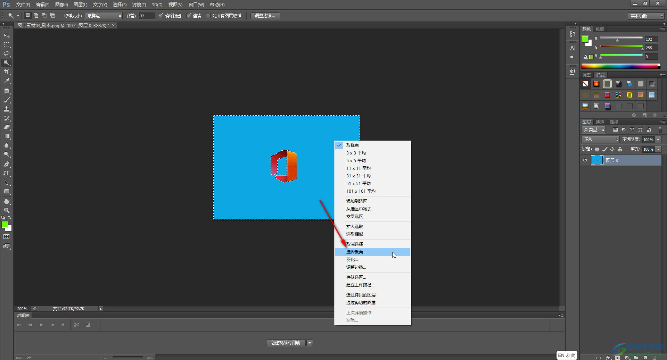Click the timeline scissors split icon
667x360 pixels.
point(77,325)
